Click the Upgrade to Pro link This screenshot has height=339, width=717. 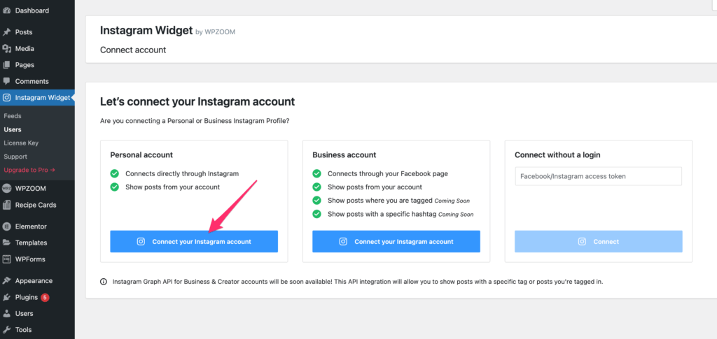[x=29, y=170]
